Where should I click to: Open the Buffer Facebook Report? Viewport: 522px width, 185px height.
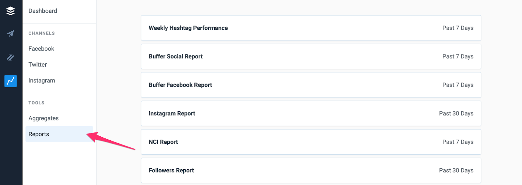tap(311, 85)
